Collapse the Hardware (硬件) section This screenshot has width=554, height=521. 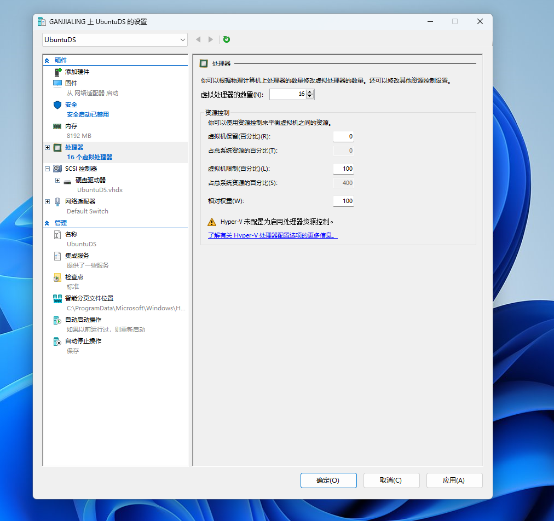[47, 60]
